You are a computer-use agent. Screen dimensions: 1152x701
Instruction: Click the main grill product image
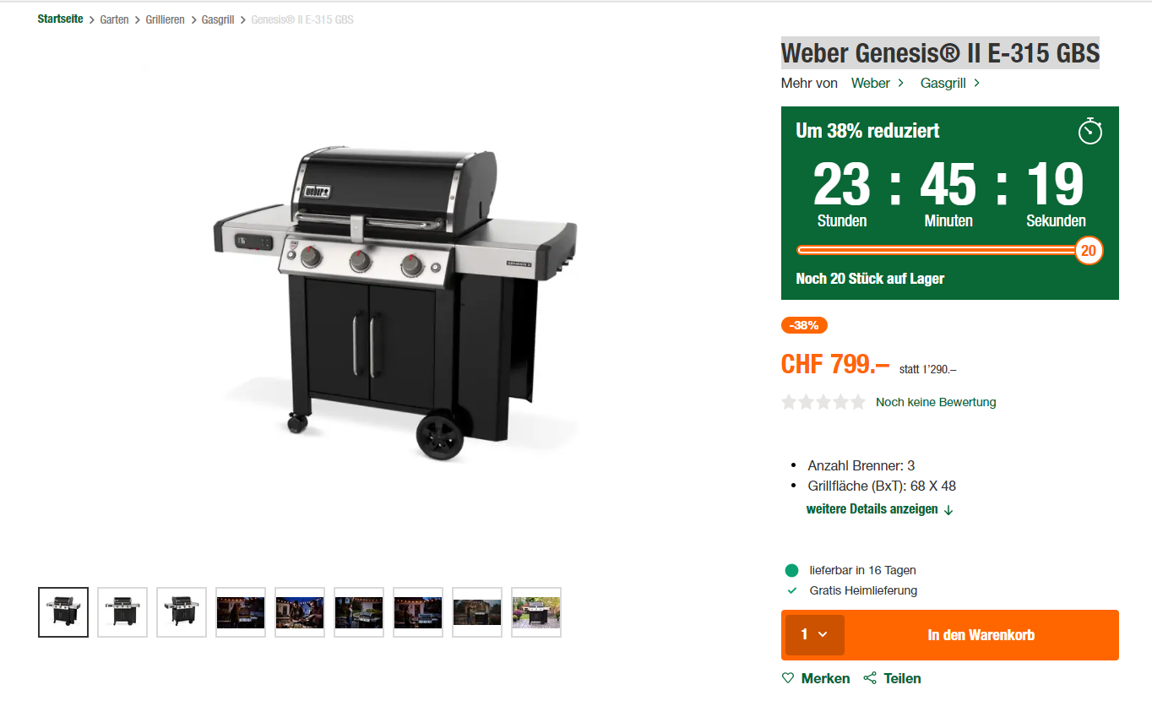click(x=395, y=304)
